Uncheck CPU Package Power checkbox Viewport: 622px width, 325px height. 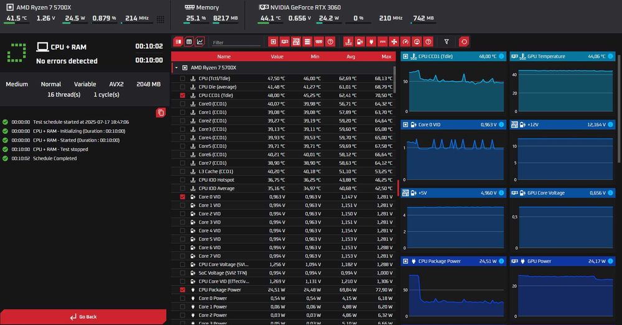pos(182,290)
